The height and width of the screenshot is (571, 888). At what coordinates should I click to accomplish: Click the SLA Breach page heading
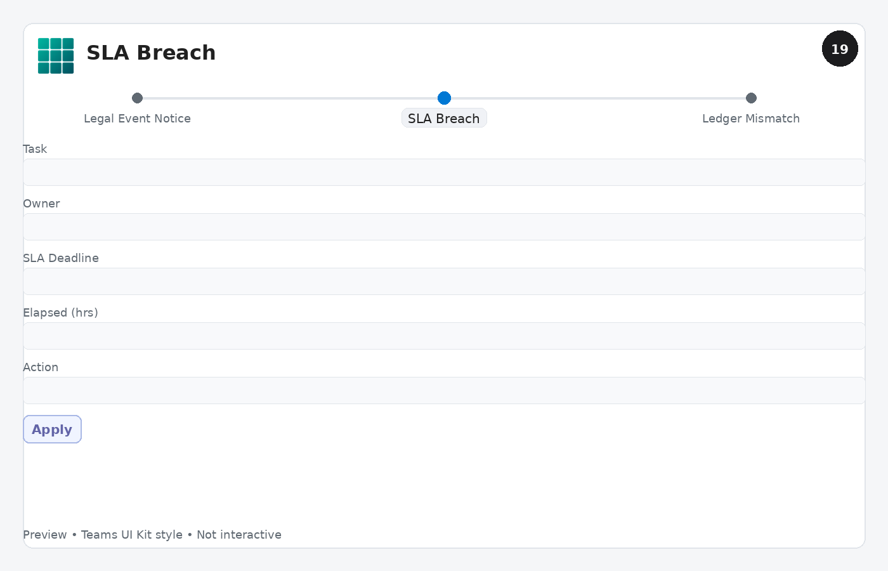151,53
